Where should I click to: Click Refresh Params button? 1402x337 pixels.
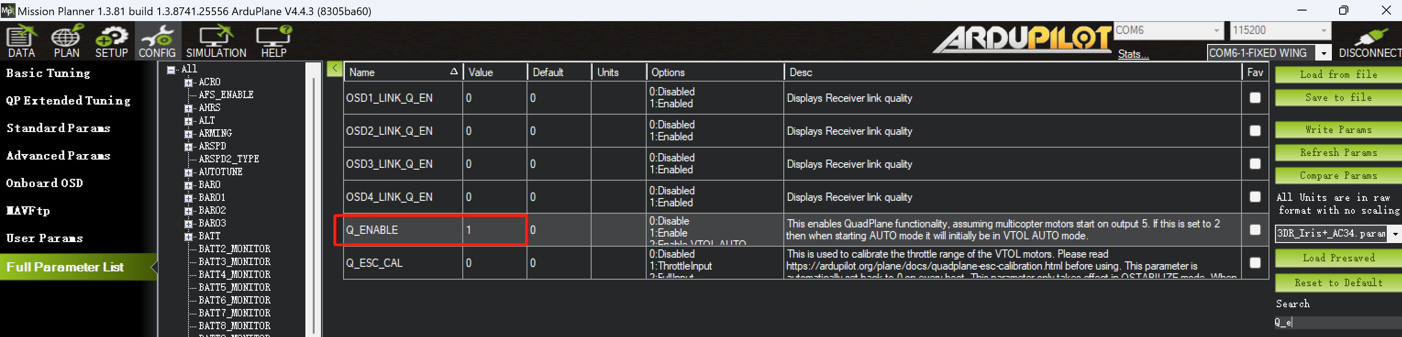click(x=1338, y=152)
